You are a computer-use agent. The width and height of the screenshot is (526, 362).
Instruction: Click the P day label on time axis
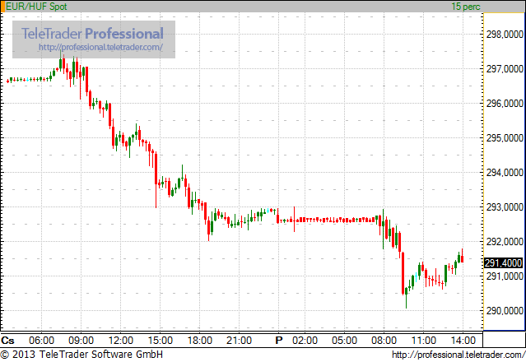[279, 341]
